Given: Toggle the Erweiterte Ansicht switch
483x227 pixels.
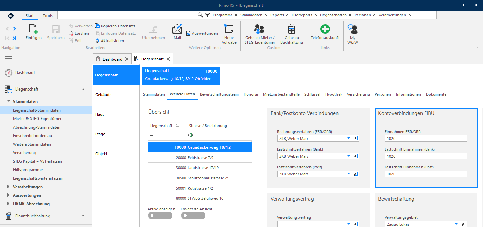Looking at the screenshot, I should [193, 215].
